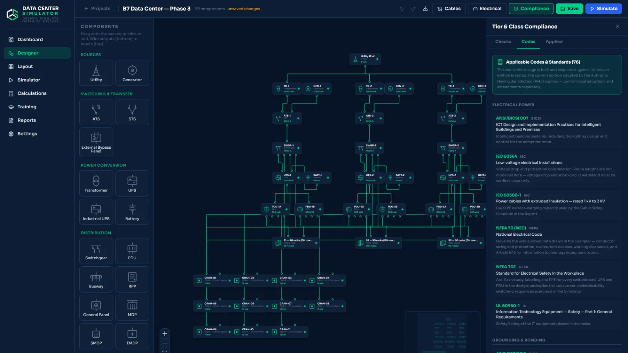Switch to the Codes tab
The height and width of the screenshot is (353, 628).
(528, 42)
